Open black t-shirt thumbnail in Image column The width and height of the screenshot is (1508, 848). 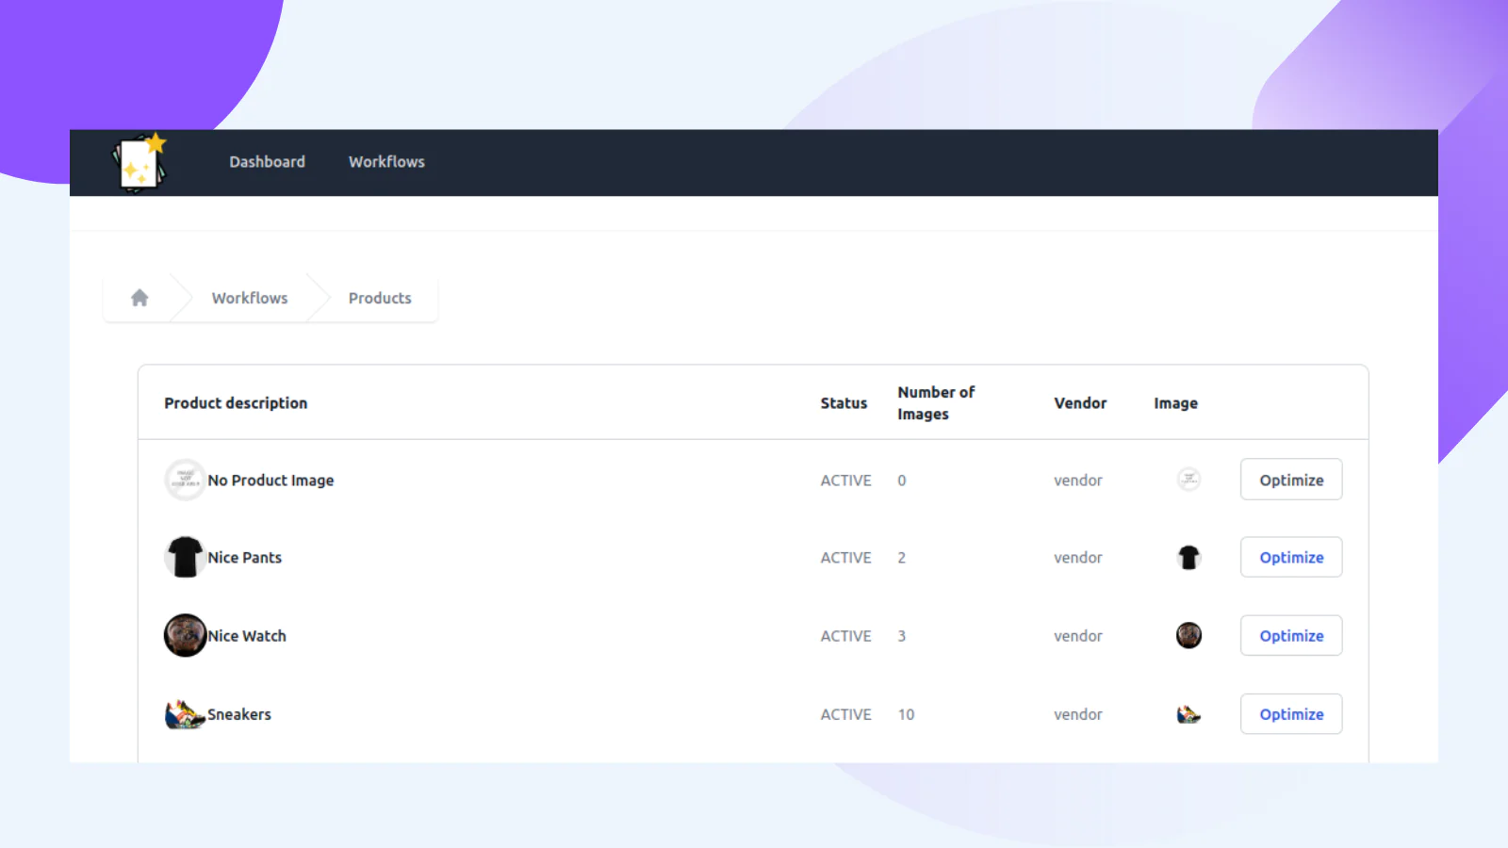point(1188,558)
